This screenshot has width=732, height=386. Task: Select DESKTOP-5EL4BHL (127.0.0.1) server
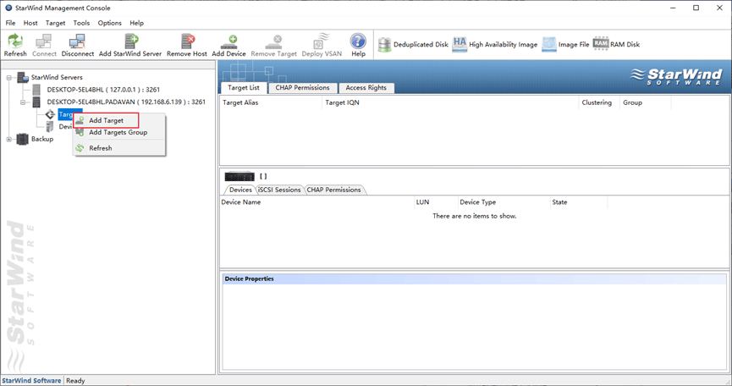pos(103,90)
